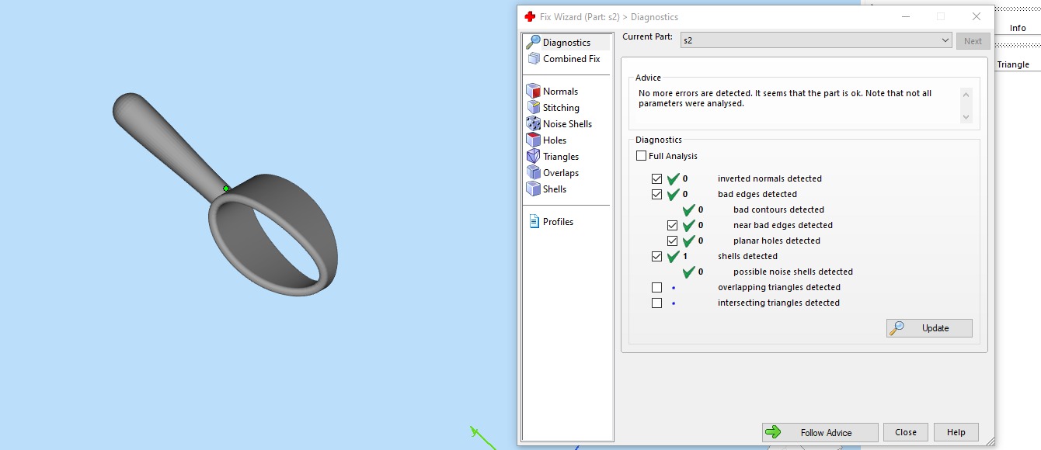
Task: Uncheck near bad edges detected checkbox
Action: click(x=672, y=225)
